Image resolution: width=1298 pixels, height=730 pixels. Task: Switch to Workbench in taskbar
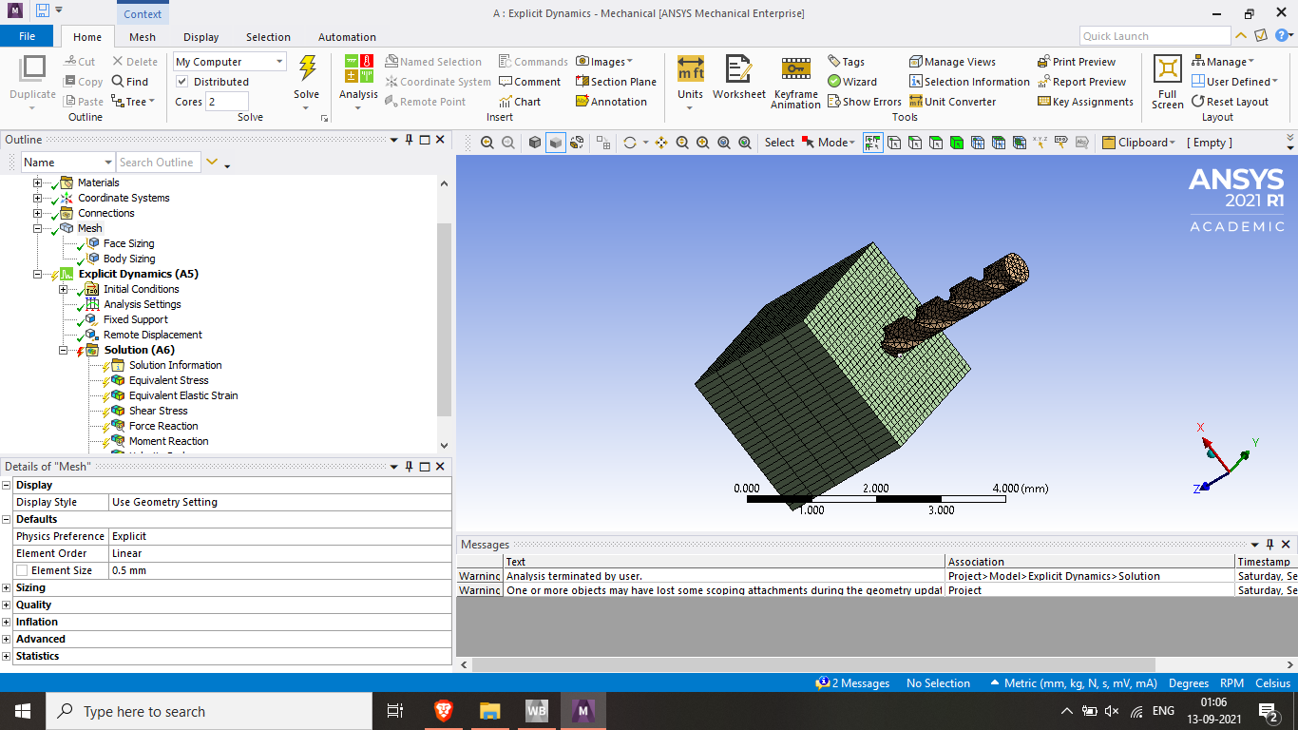click(x=536, y=711)
